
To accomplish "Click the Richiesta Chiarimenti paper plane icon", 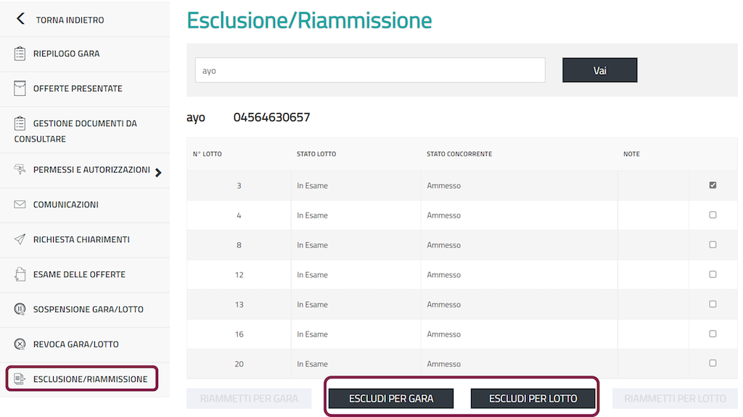I will (20, 239).
